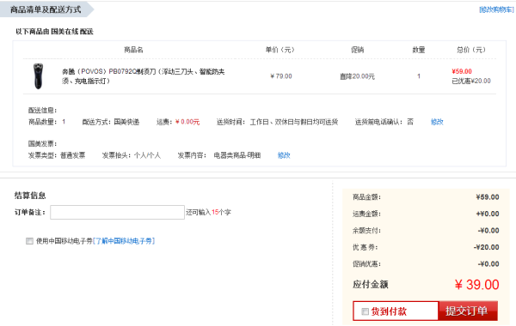This screenshot has width=516, height=326.
Task: Click the POVOS shaver product thumbnail
Action: coord(38,76)
